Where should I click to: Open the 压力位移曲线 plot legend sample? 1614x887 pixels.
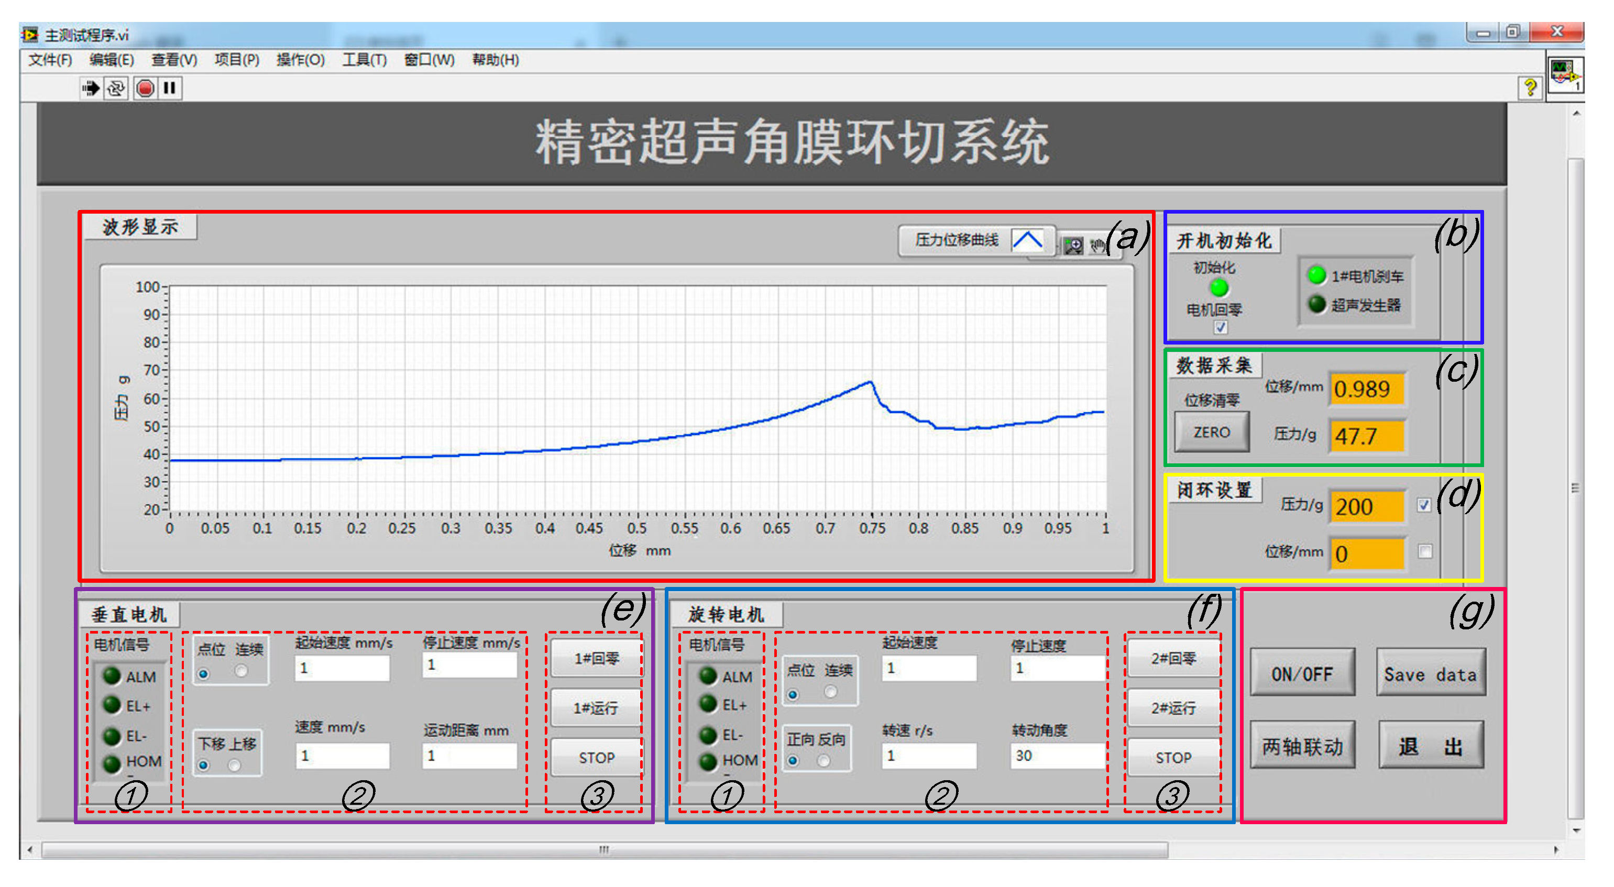click(x=1027, y=240)
